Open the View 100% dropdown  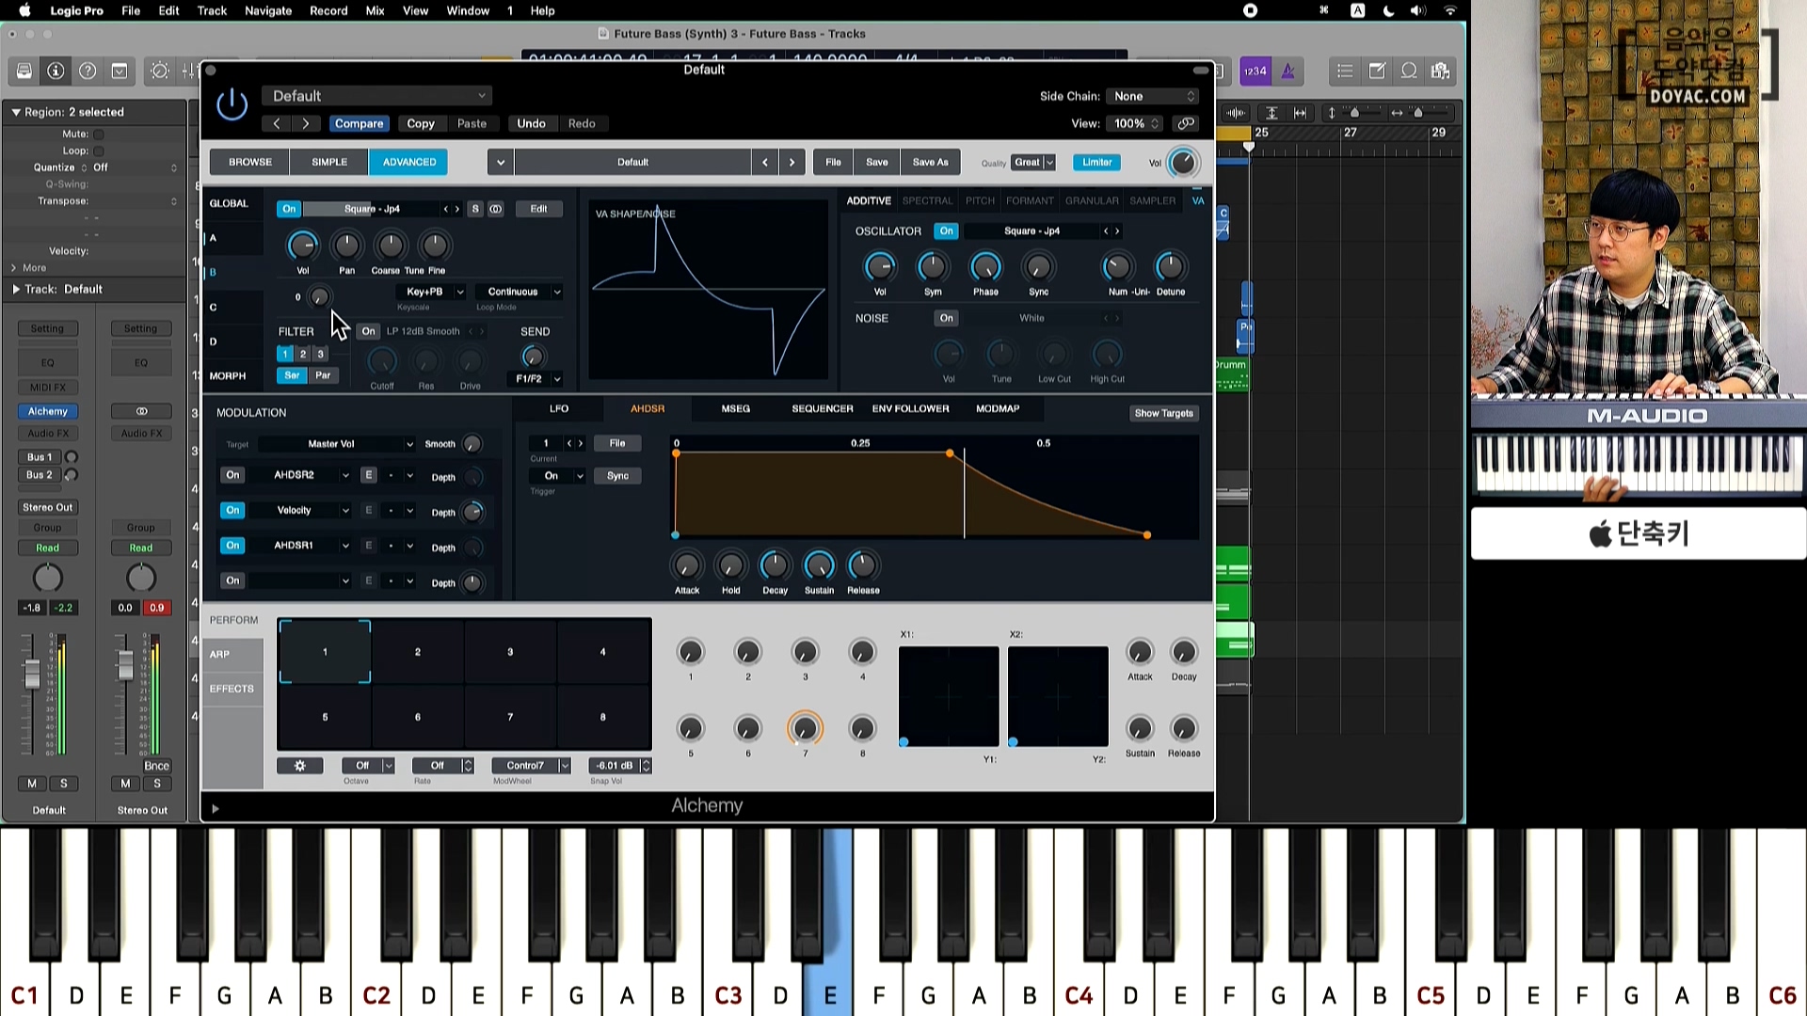coord(1135,123)
